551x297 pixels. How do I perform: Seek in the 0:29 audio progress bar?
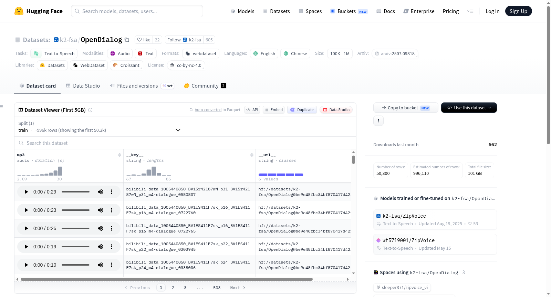point(75,192)
